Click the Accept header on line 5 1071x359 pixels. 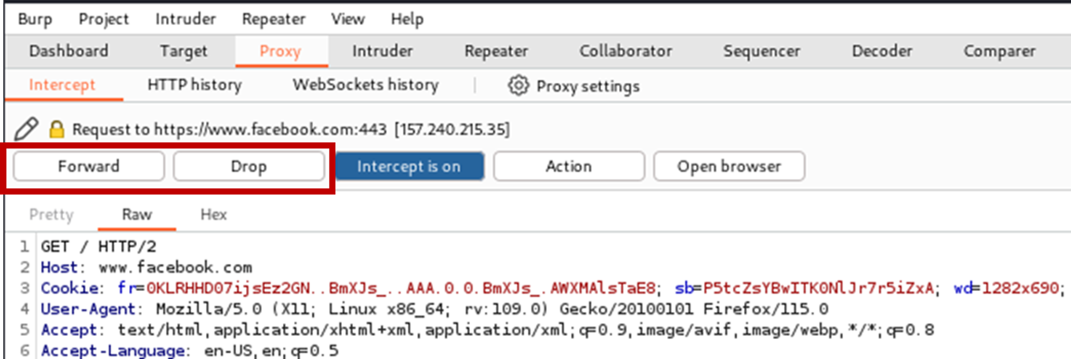pos(70,330)
